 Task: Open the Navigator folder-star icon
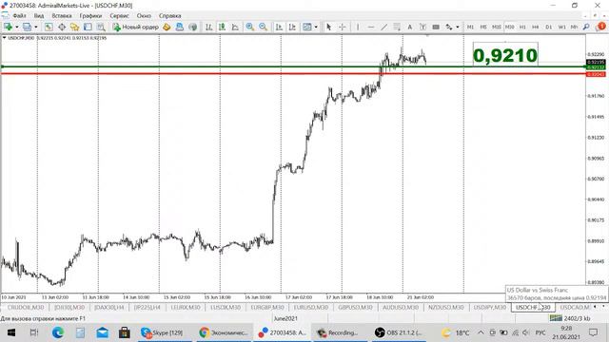coord(74,27)
